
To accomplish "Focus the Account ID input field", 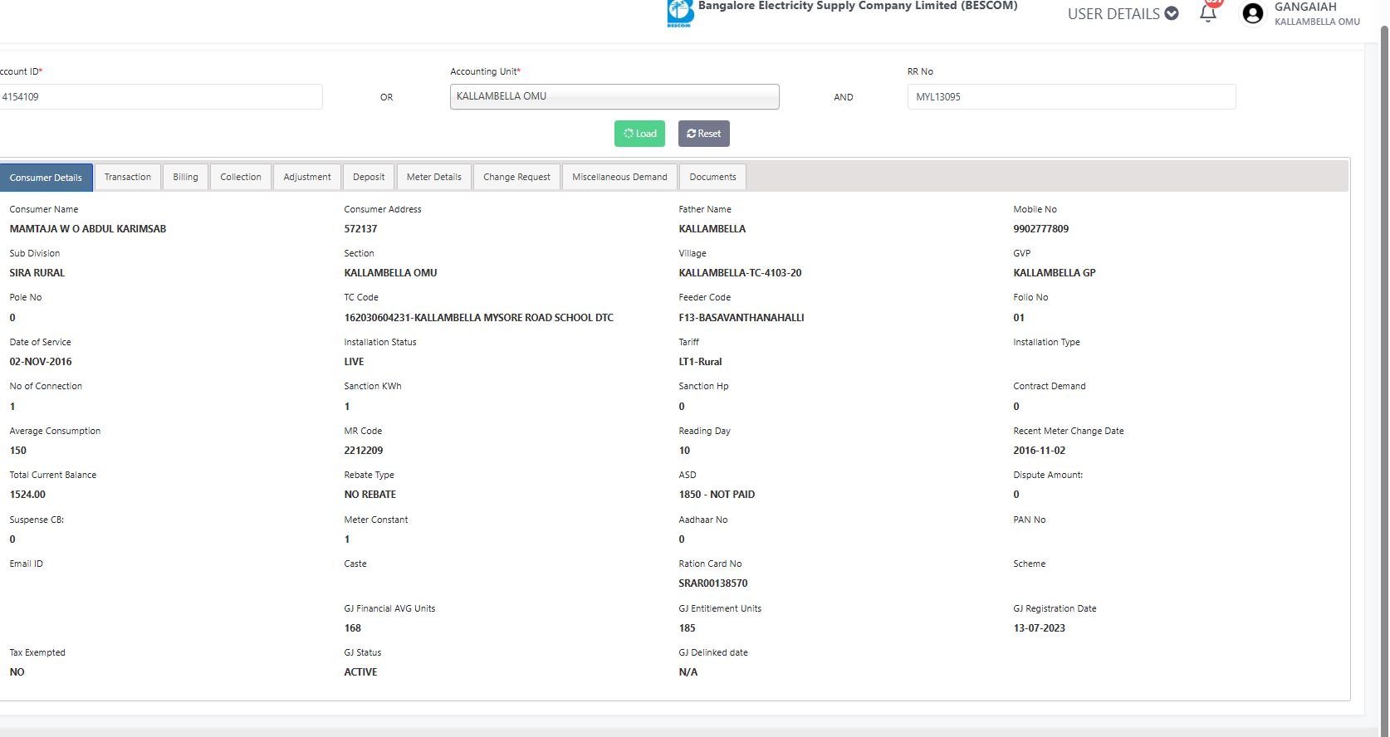I will pos(160,97).
